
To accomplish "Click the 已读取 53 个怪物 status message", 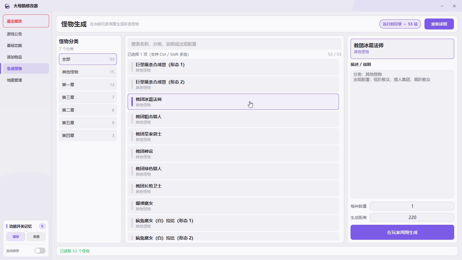I will pos(75,251).
